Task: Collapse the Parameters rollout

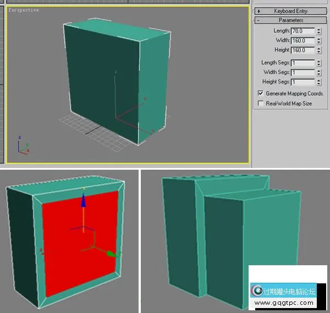Action: pos(290,20)
